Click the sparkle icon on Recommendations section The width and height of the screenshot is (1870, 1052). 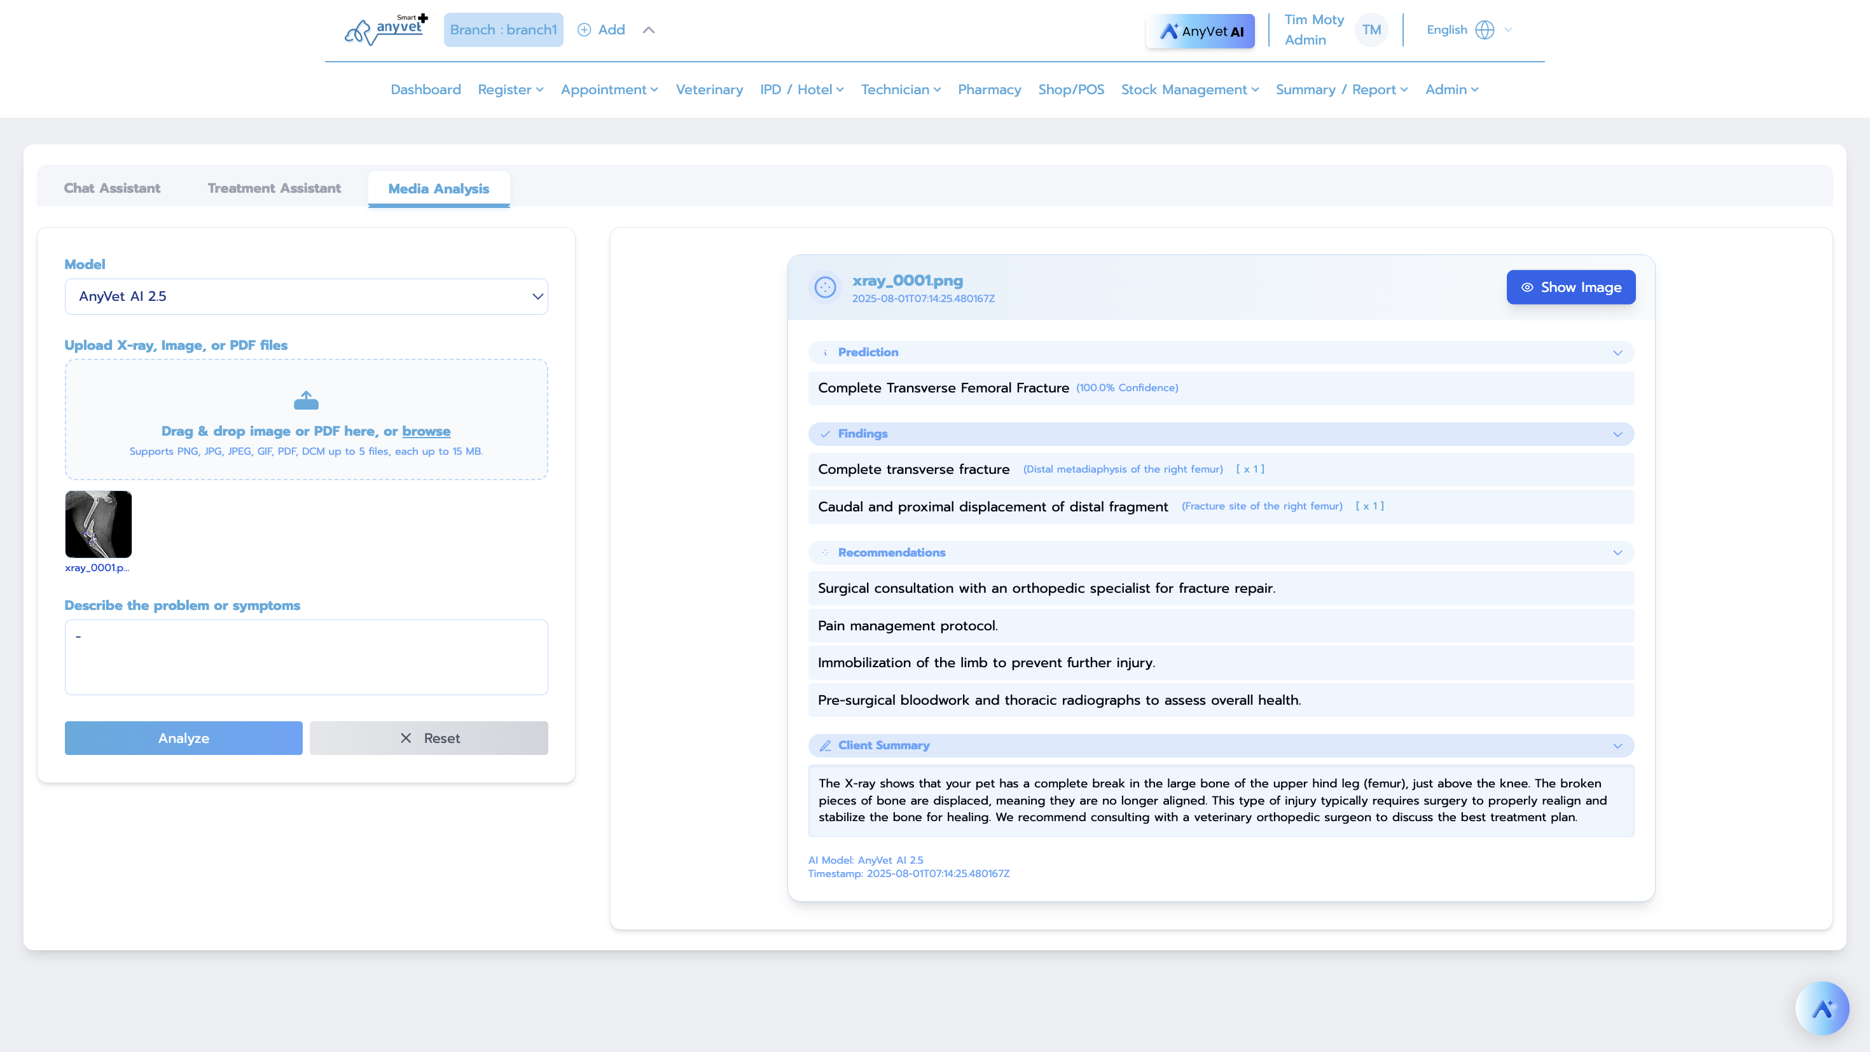826,553
